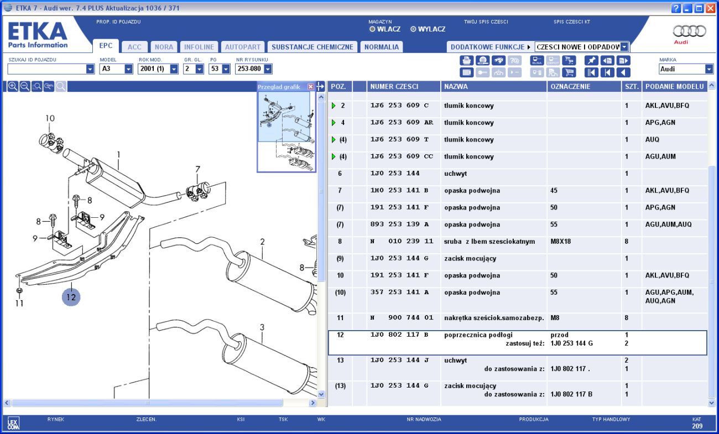Click the lower shopping cart icon
This screenshot has width=719, height=434.
click(x=569, y=72)
